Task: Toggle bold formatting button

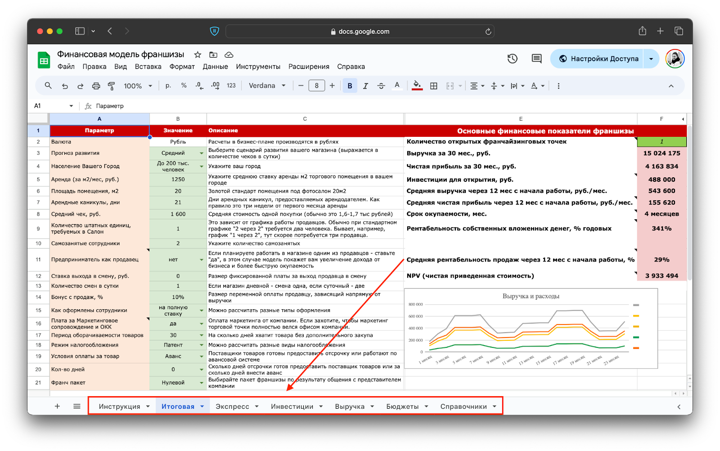Action: point(350,86)
